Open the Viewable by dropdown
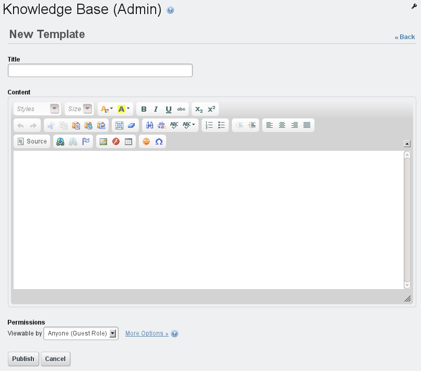 [x=81, y=333]
